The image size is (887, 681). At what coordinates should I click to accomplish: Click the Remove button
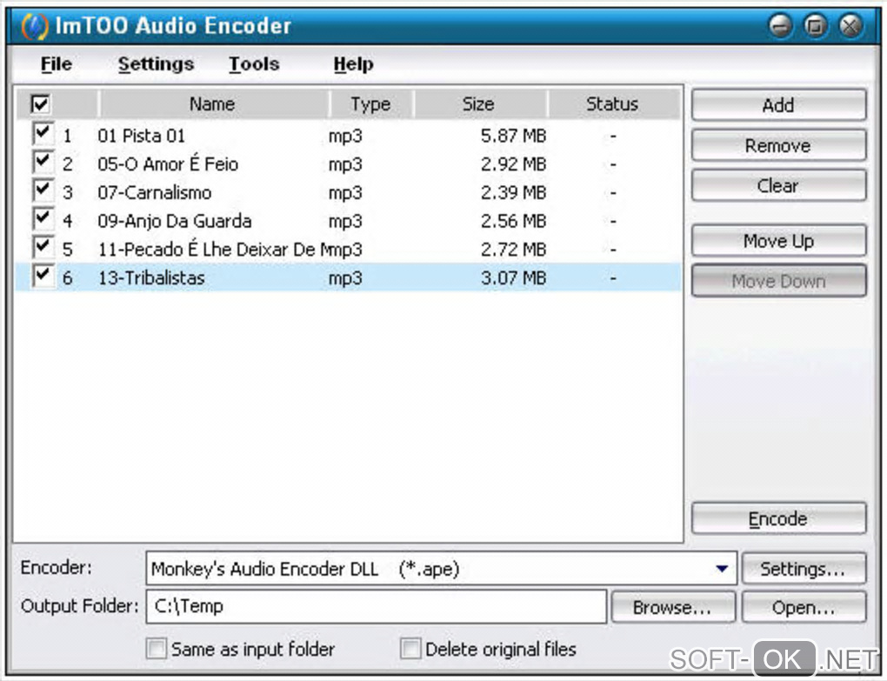[x=778, y=145]
